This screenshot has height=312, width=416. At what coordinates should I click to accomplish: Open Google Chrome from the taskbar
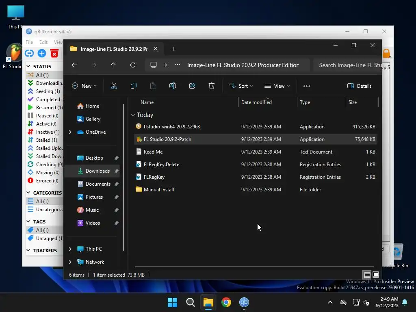click(226, 302)
